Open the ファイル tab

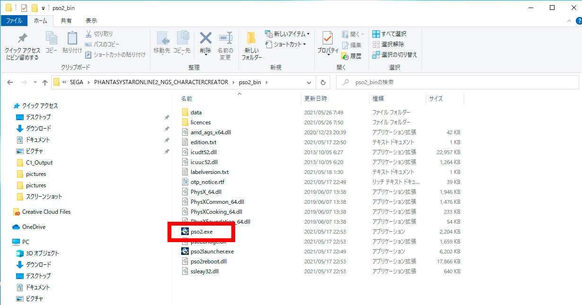14,21
